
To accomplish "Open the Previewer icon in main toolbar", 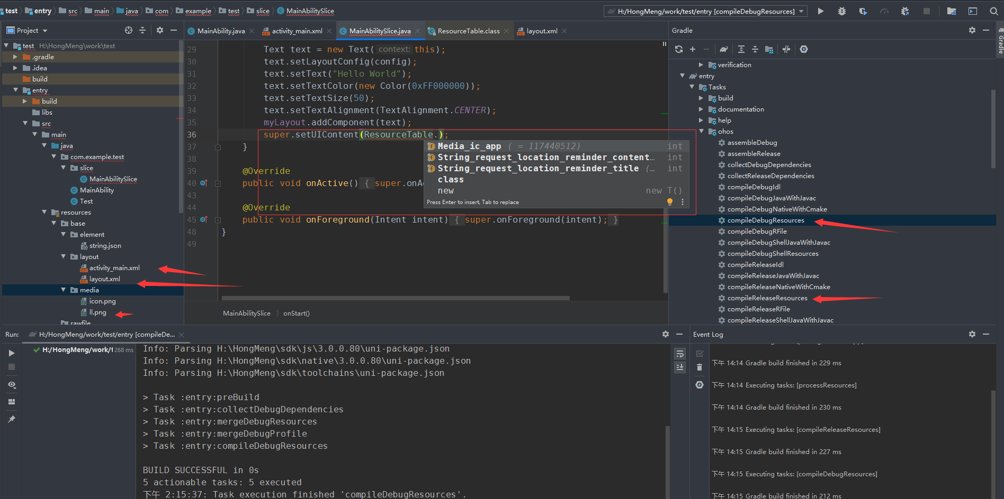I will [x=973, y=11].
